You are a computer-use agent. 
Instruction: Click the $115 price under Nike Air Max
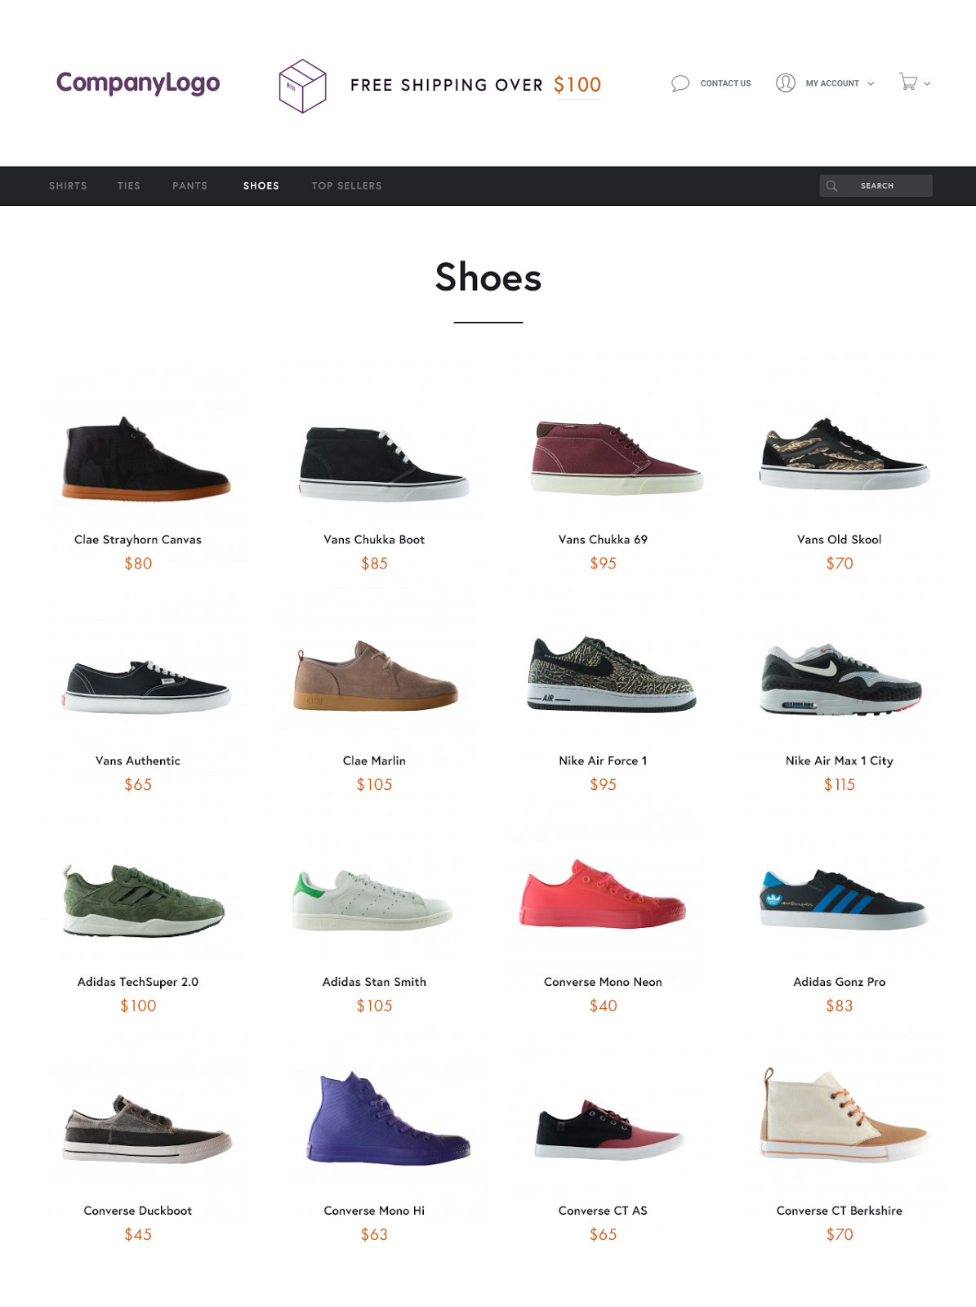(x=840, y=784)
